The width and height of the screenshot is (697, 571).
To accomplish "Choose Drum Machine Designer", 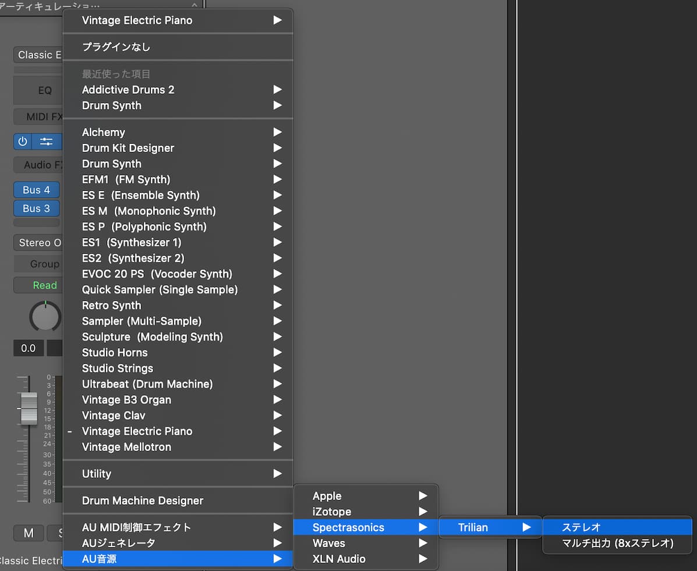I will pyautogui.click(x=178, y=501).
